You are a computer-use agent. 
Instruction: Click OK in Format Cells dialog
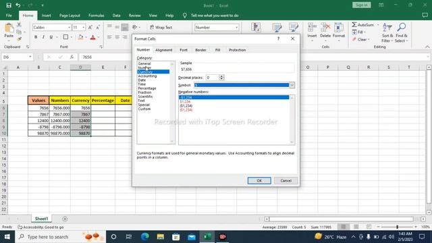[x=259, y=181]
